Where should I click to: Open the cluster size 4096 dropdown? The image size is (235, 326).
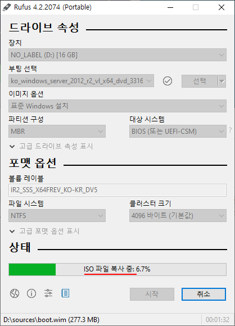178,216
